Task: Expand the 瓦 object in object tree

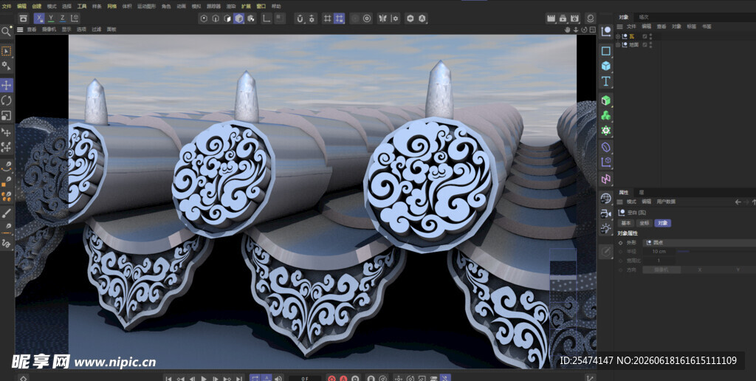Action: (x=618, y=36)
